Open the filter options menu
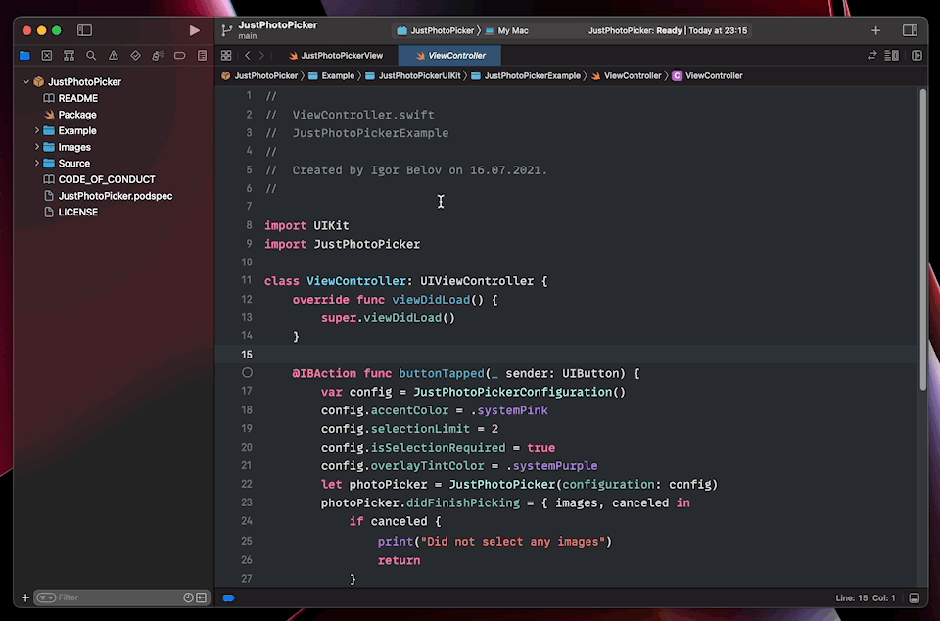The width and height of the screenshot is (940, 621). click(46, 597)
